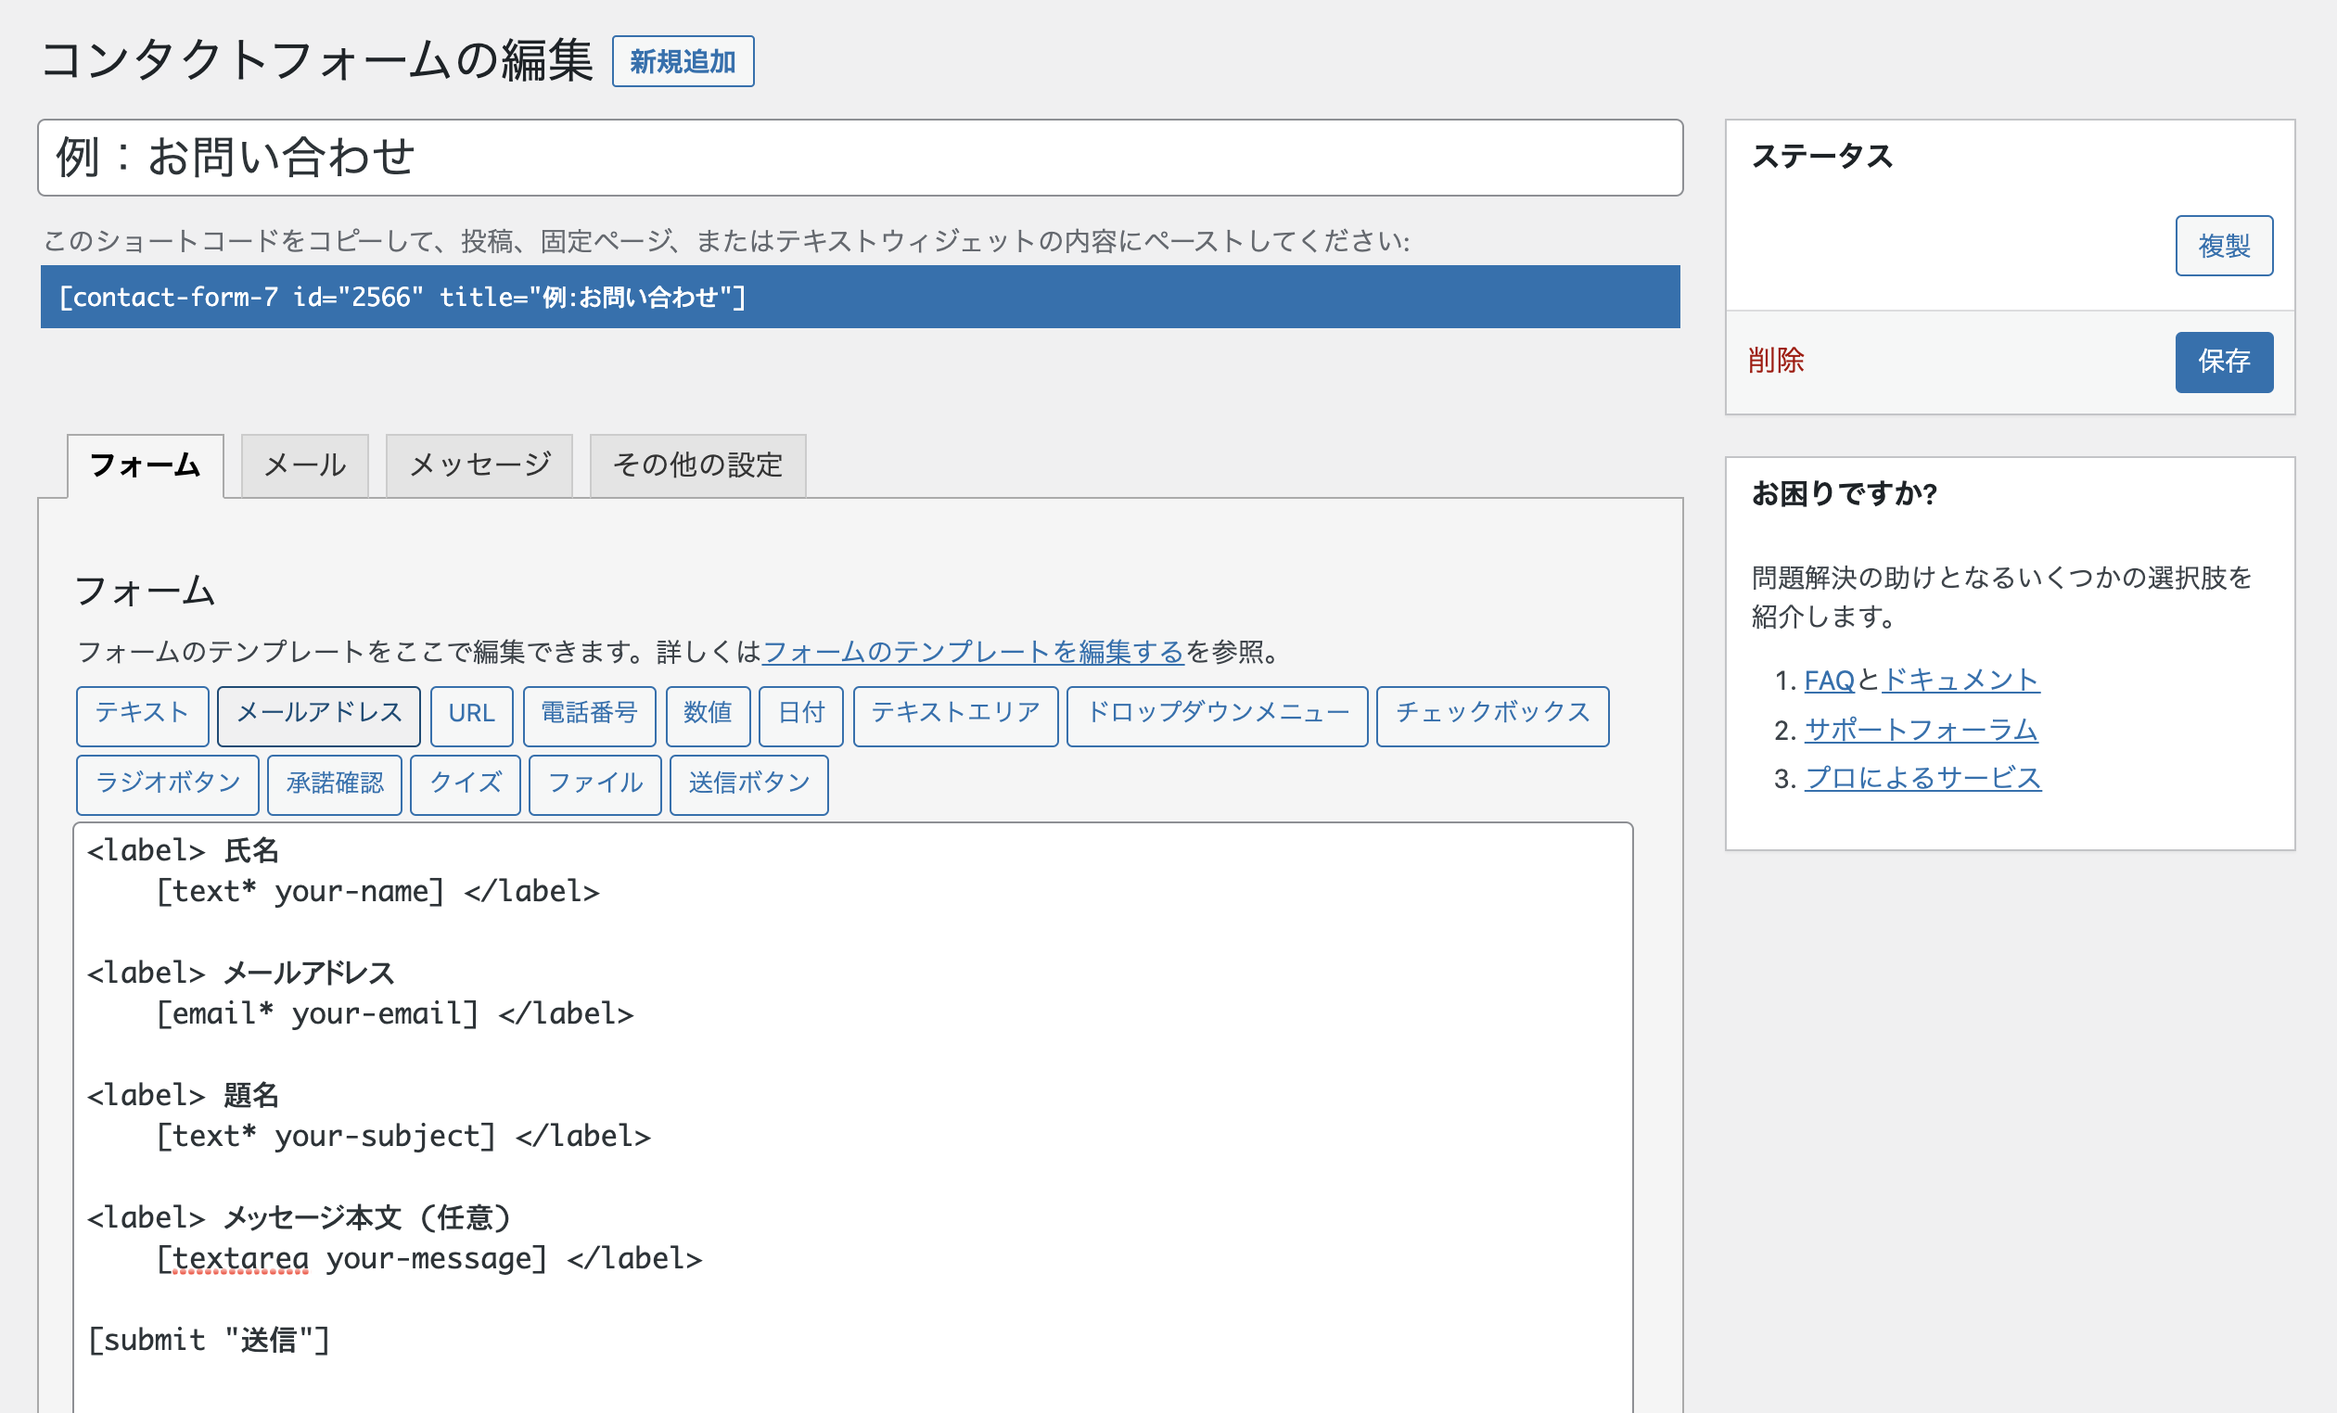Screen dimensions: 2337x1413
Task: Click the コンタクトフォームの編集 page heading
Action: point(318,60)
